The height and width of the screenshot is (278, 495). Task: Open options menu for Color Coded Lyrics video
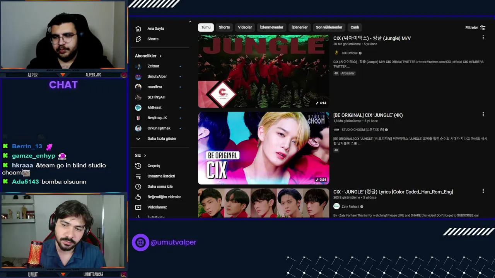pos(483,191)
